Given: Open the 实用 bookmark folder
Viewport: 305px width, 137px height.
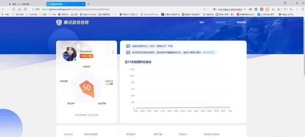Looking at the screenshot, I should pyautogui.click(x=43, y=14).
